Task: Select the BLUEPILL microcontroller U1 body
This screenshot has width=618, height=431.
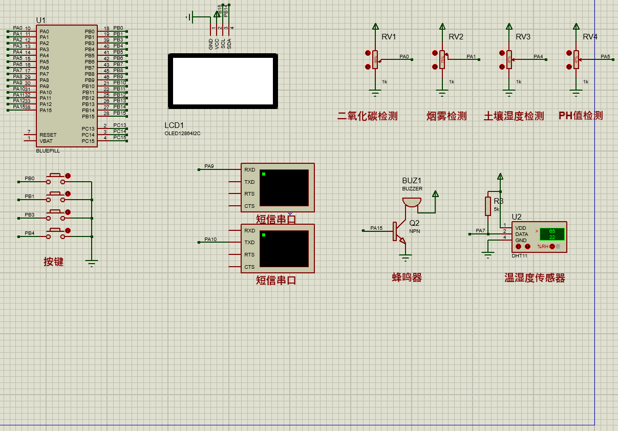Action: (67, 86)
